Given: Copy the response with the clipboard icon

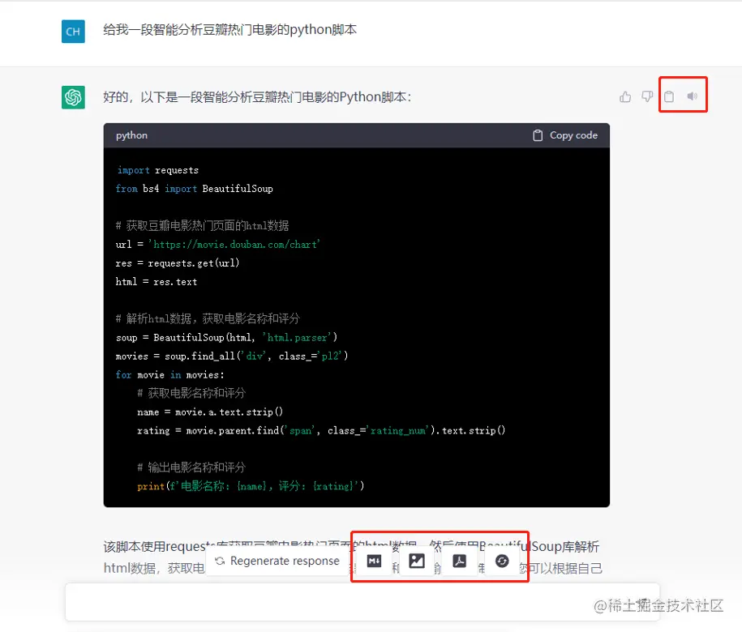Looking at the screenshot, I should [669, 96].
